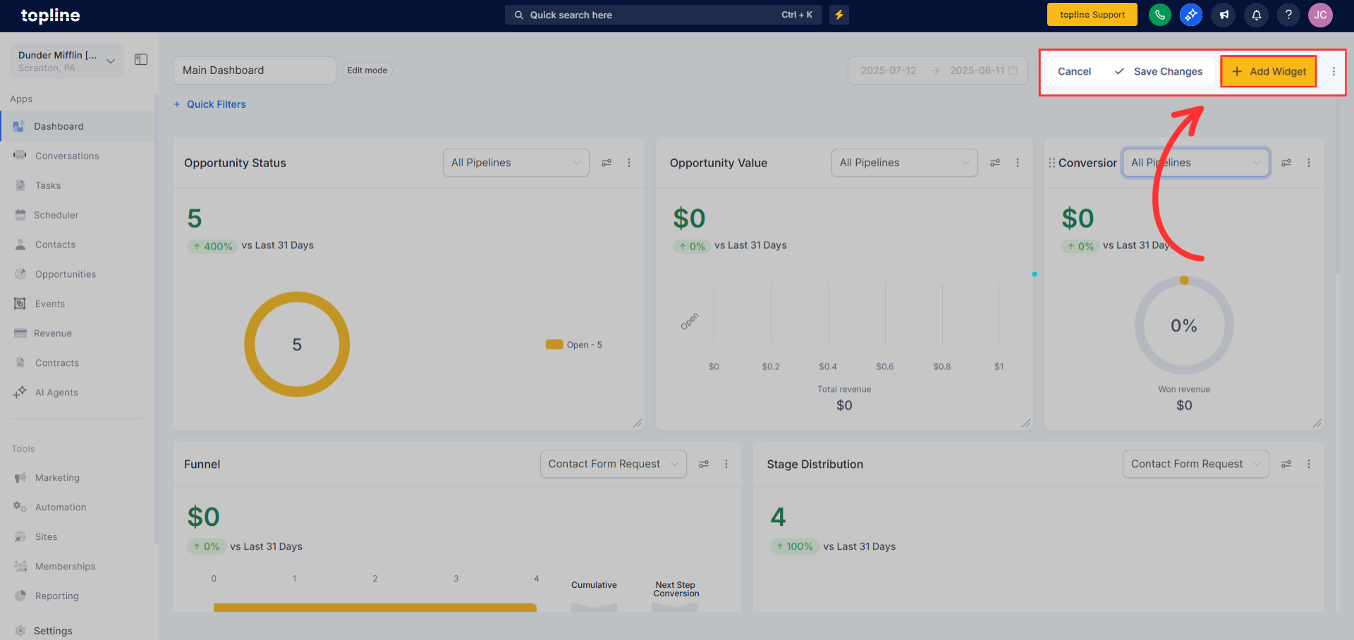This screenshot has height=640, width=1354.
Task: Click the end date 2025-08-11
Action: [977, 70]
